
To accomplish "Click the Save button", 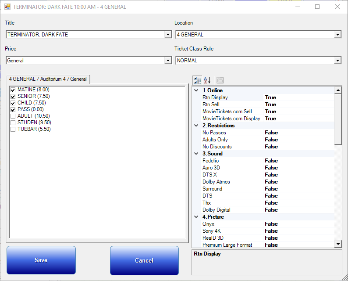I will 41,260.
